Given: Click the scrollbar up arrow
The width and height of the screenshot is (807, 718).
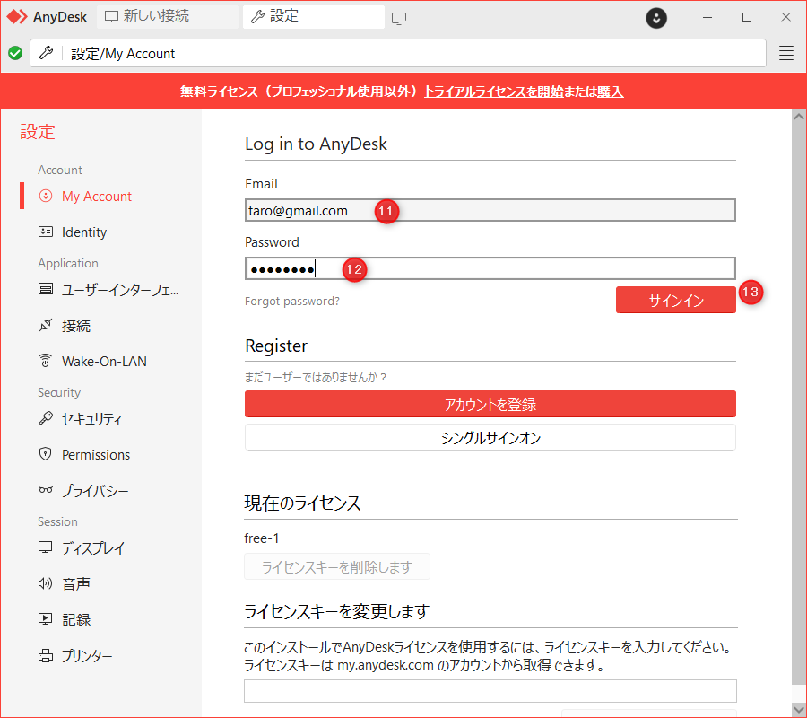Looking at the screenshot, I should (x=799, y=117).
